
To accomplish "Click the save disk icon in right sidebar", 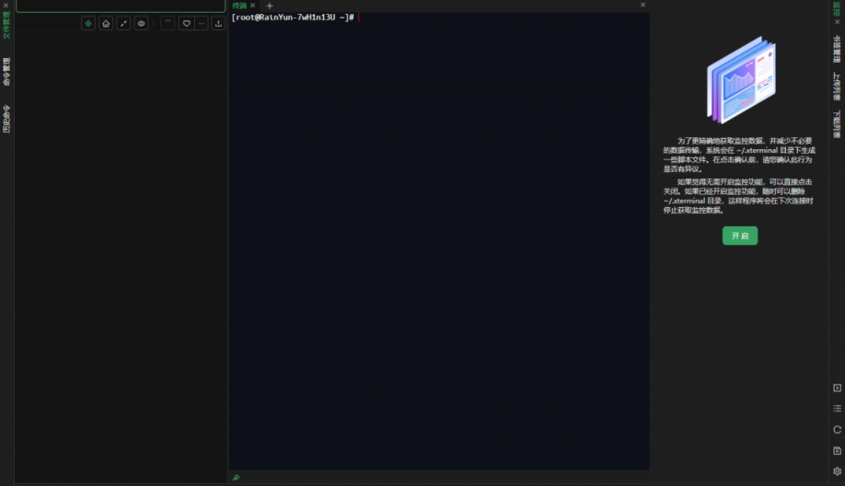I will point(837,451).
